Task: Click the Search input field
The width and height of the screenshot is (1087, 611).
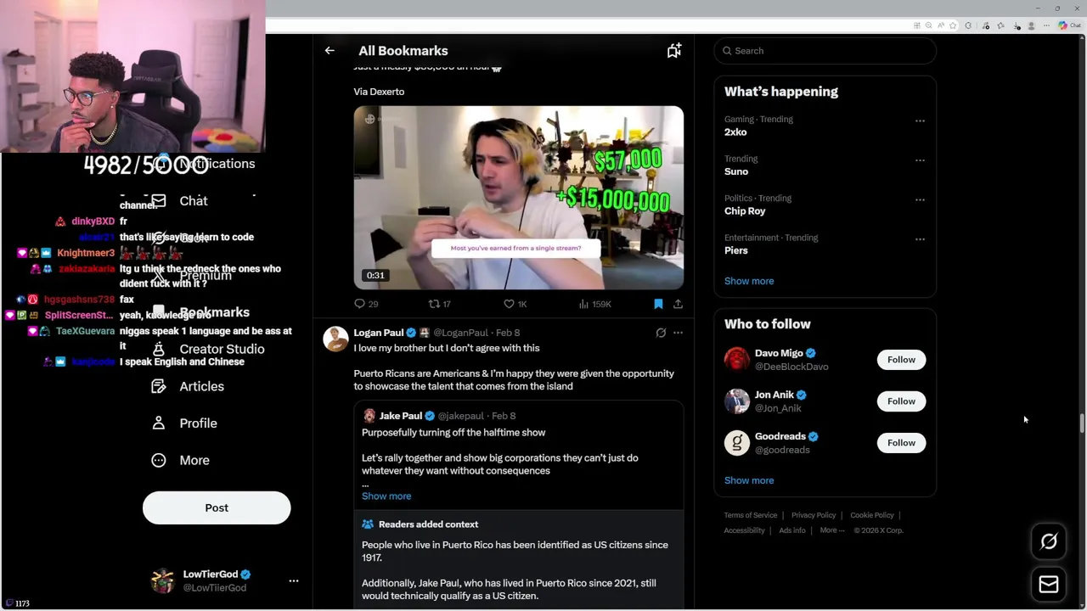Action: click(825, 51)
